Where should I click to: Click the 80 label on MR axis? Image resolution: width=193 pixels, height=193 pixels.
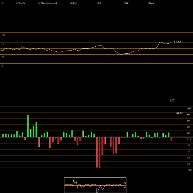[x=188, y=115]
